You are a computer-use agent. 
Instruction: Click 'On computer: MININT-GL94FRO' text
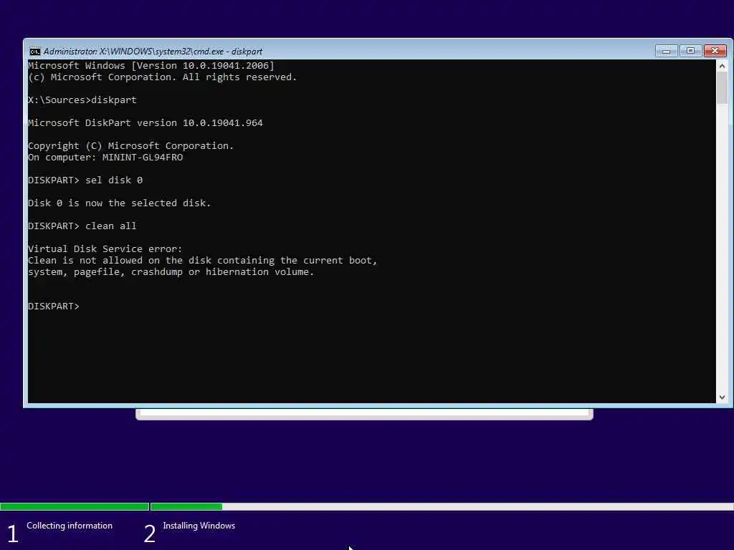click(x=105, y=158)
